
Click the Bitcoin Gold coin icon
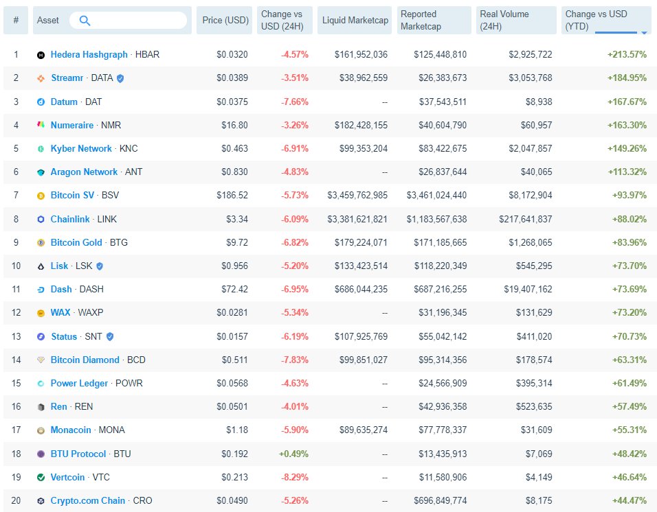(x=41, y=242)
